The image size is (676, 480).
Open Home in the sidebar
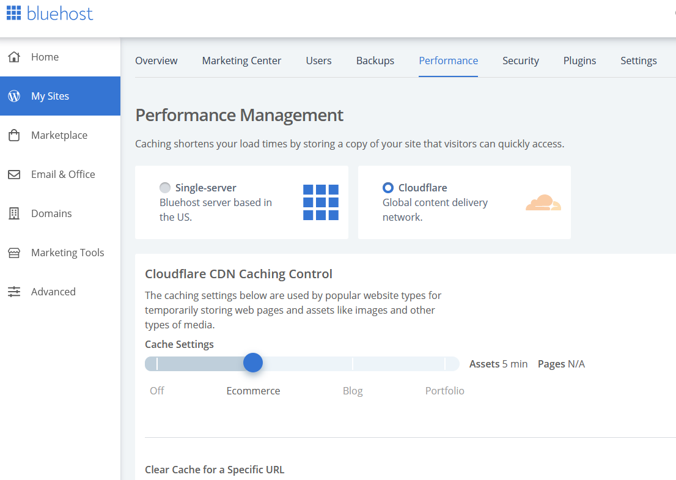[x=60, y=57]
